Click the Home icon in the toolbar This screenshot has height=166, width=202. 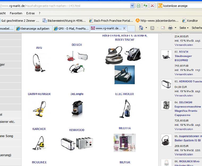(141, 28)
